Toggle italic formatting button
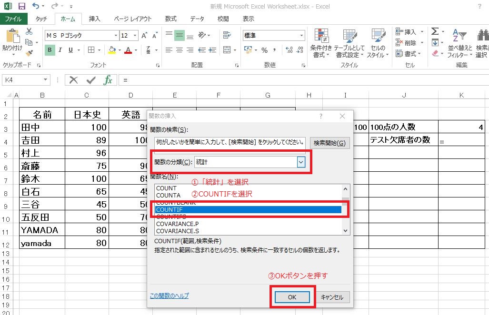 [60, 50]
